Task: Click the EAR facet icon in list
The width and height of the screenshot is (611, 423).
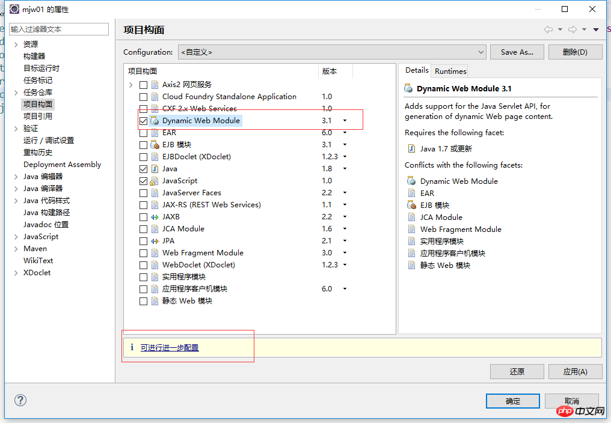Action: click(x=155, y=133)
